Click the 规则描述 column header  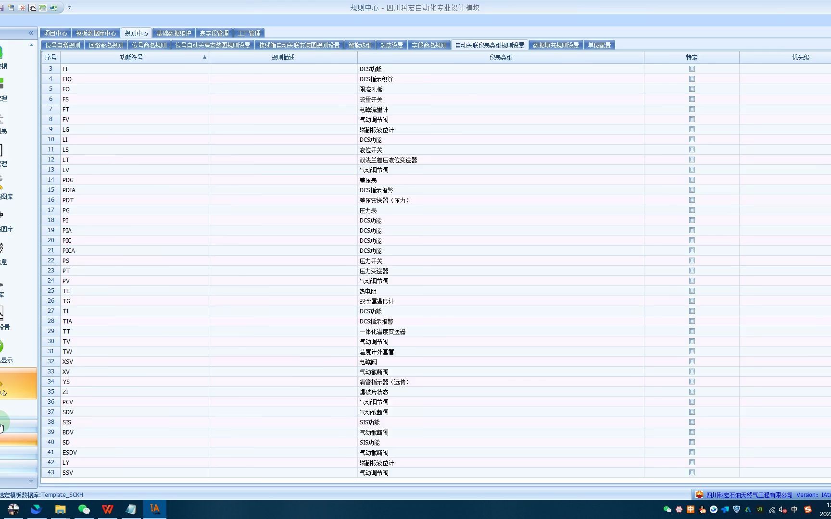tap(283, 57)
